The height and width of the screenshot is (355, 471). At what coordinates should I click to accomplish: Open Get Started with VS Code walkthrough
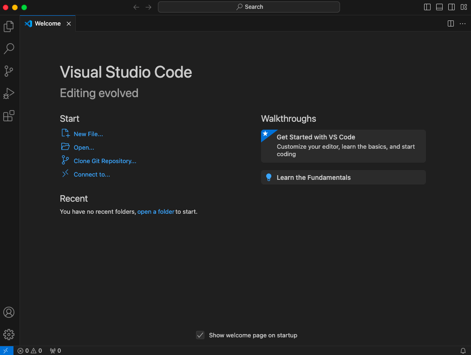point(343,146)
